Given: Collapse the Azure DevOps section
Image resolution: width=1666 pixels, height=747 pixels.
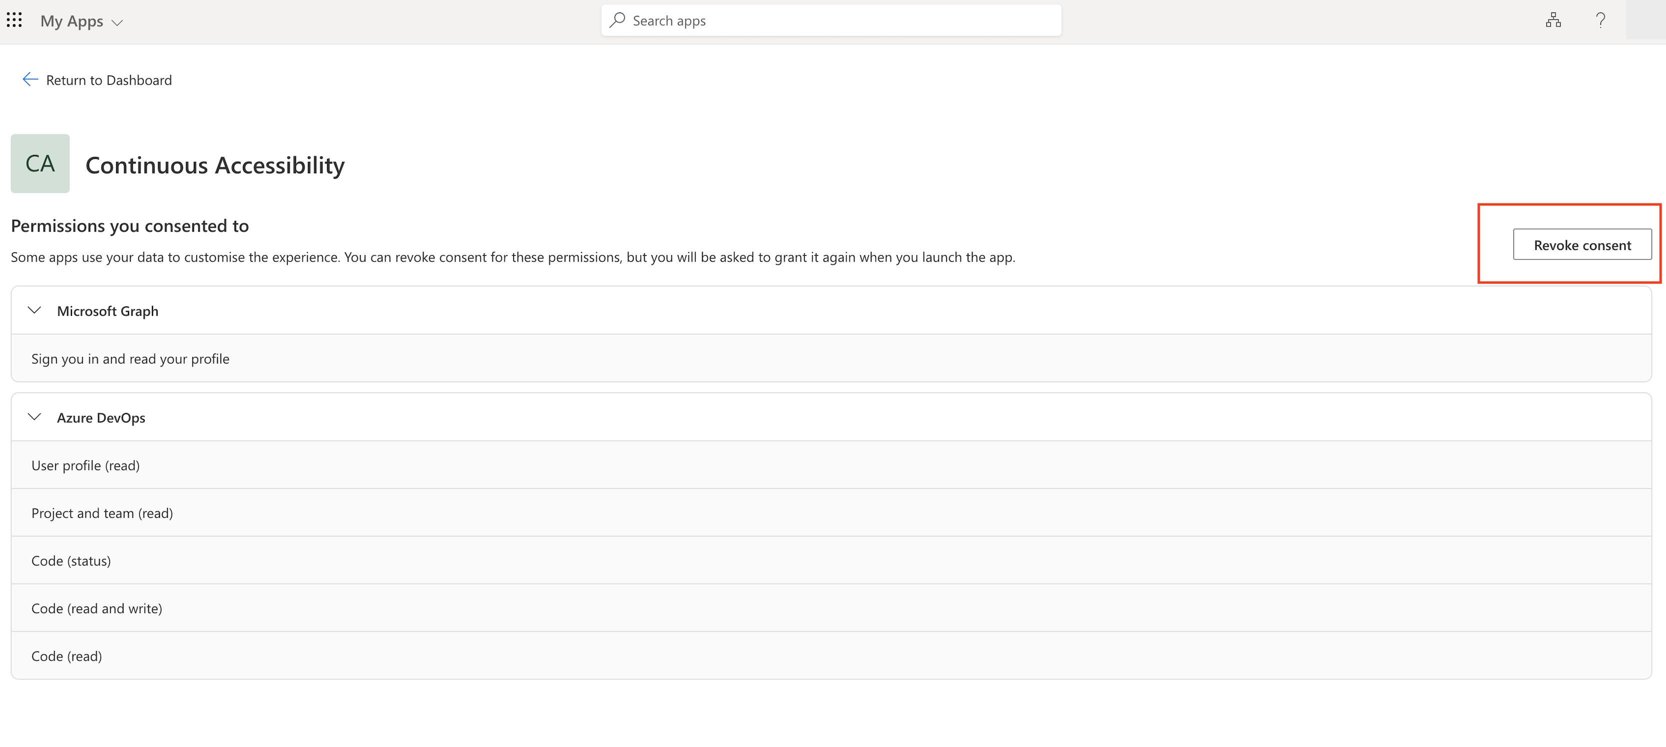Looking at the screenshot, I should [35, 417].
